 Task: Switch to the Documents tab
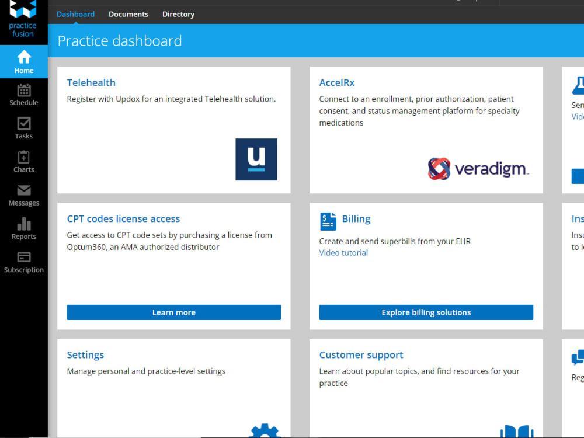point(128,14)
